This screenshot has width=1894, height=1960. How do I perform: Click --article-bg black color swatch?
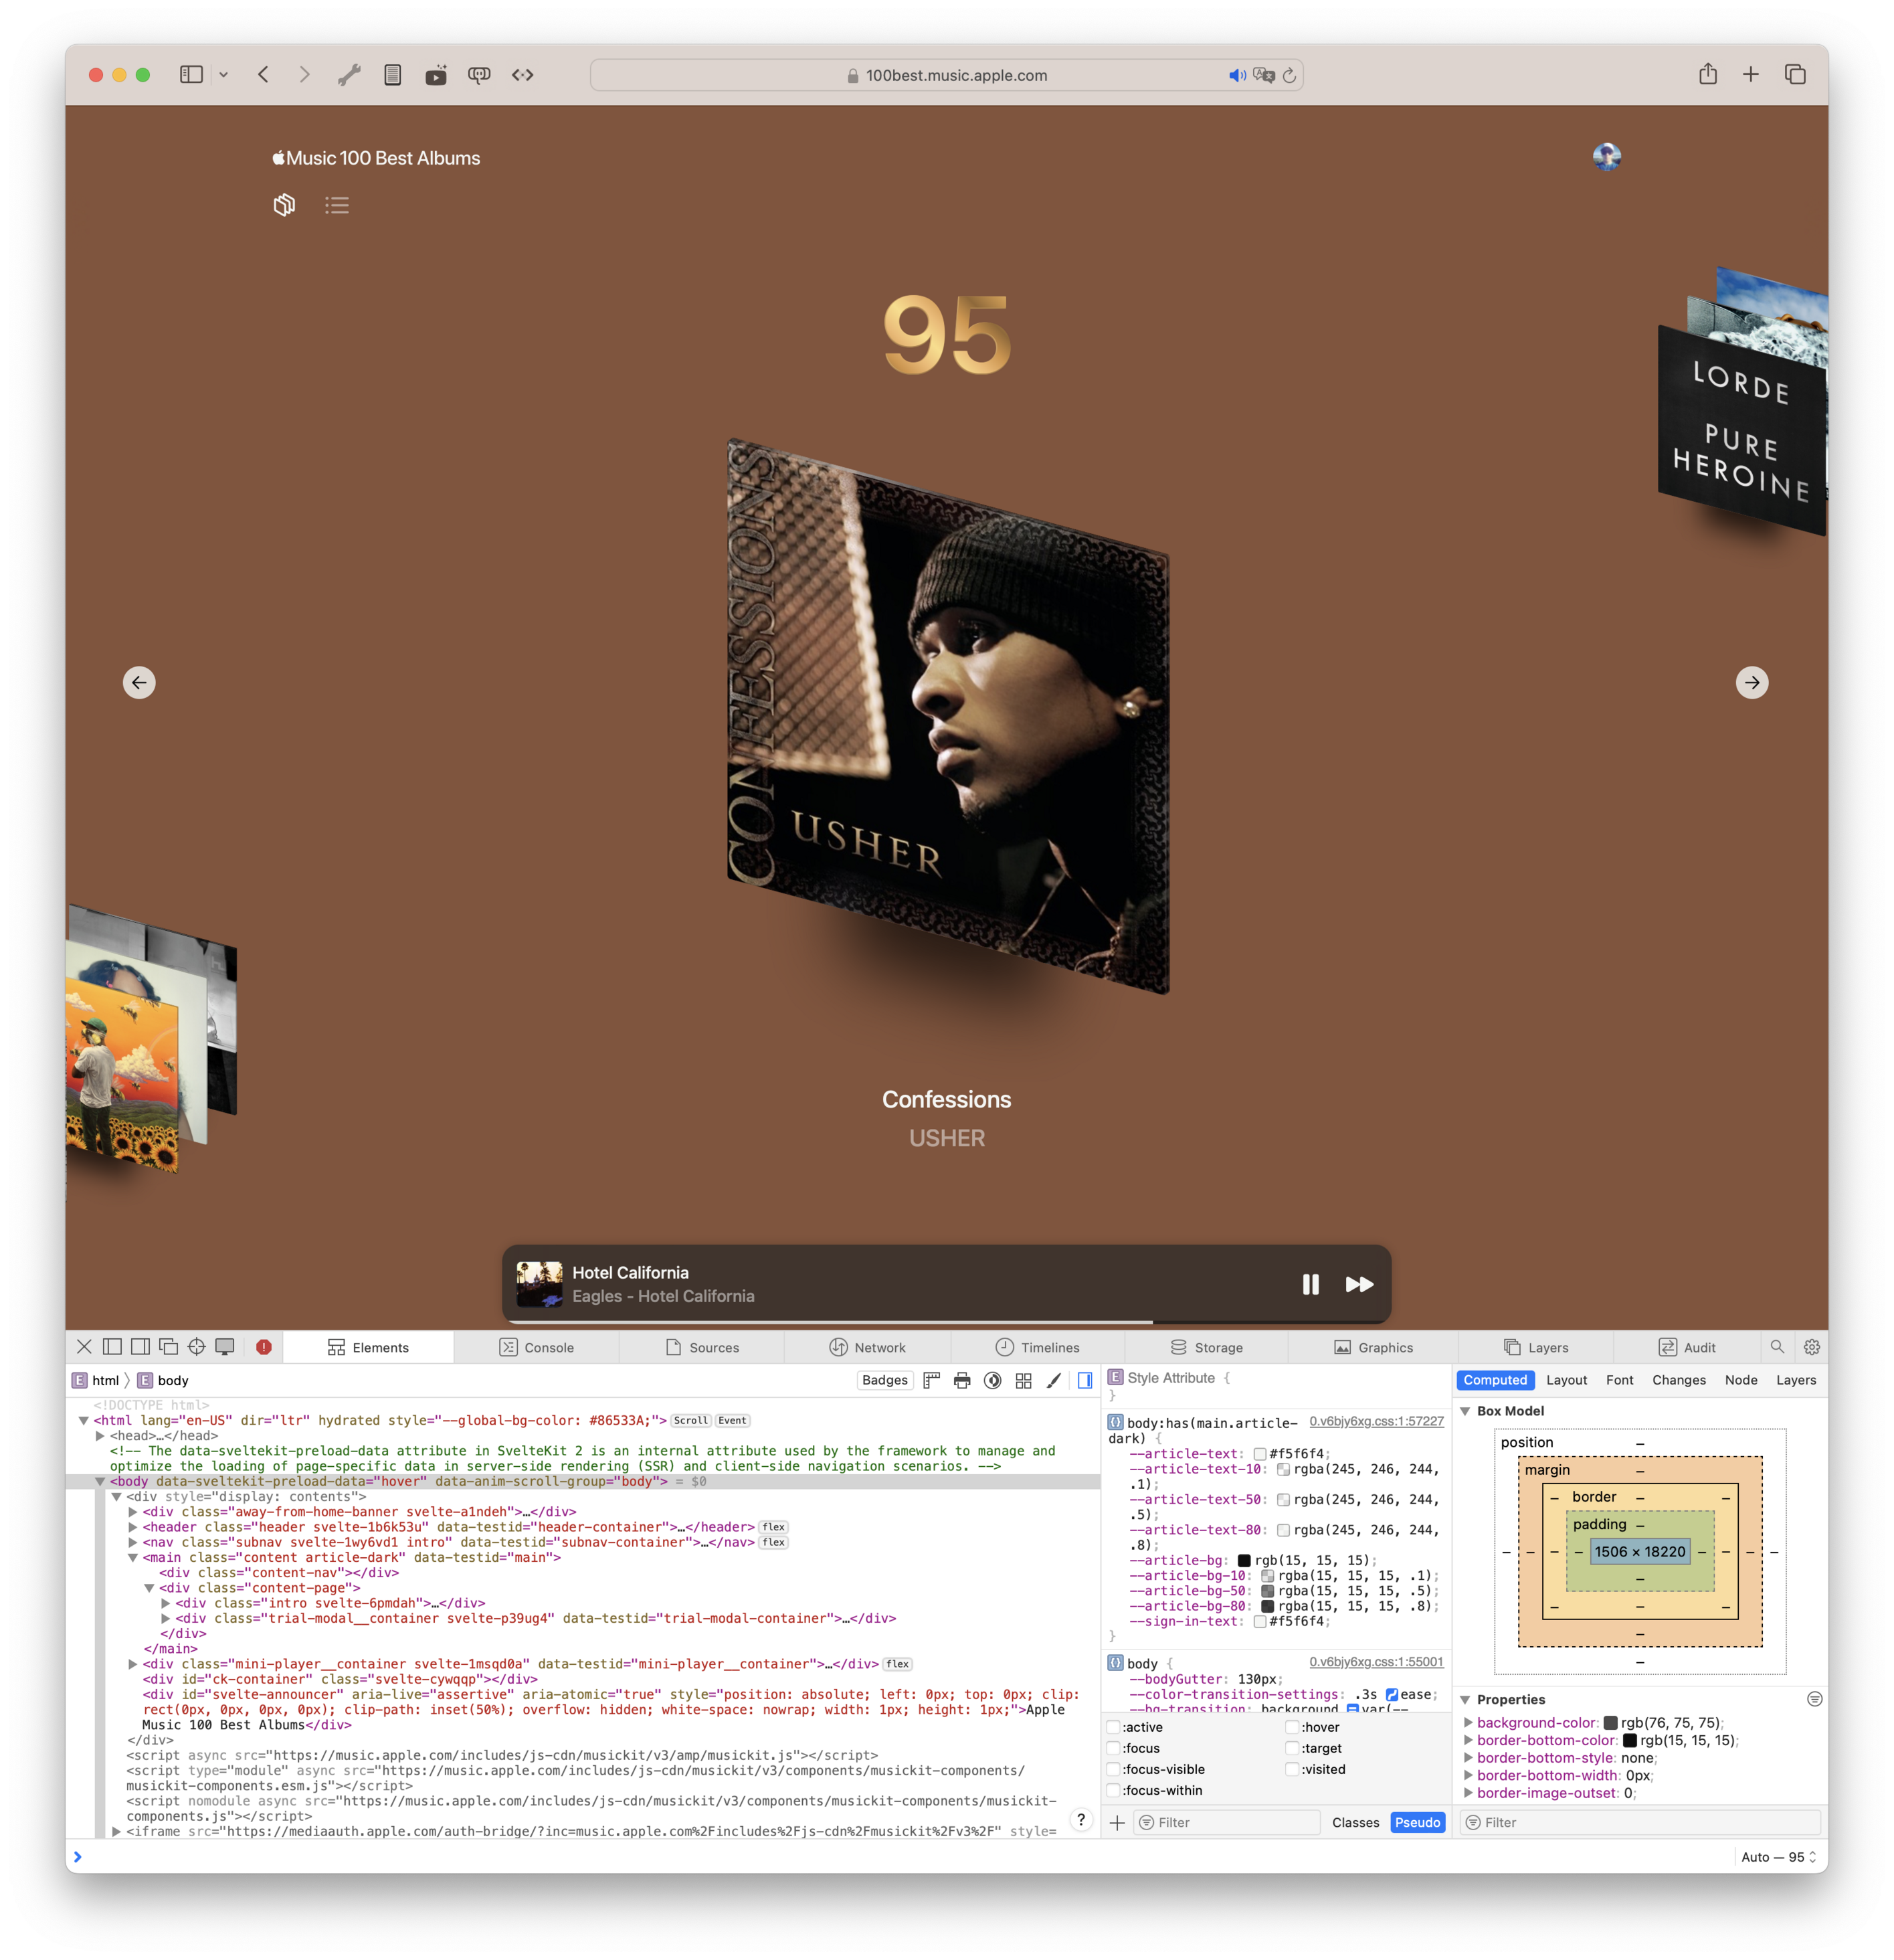[1244, 1560]
